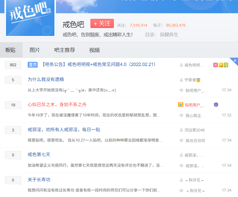Switch to the 图片 tab
This screenshot has height=197, width=238.
35,50
